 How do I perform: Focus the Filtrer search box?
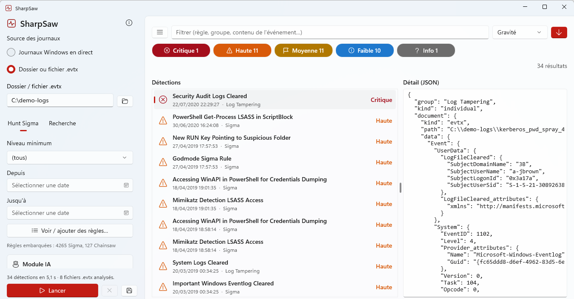330,32
